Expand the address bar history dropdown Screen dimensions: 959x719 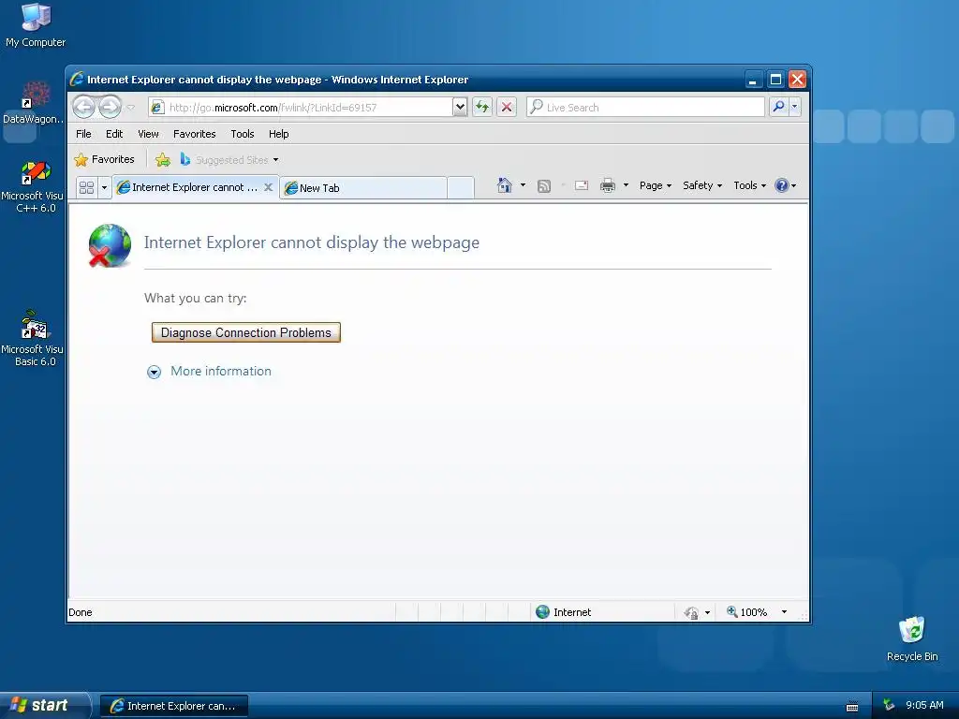461,108
